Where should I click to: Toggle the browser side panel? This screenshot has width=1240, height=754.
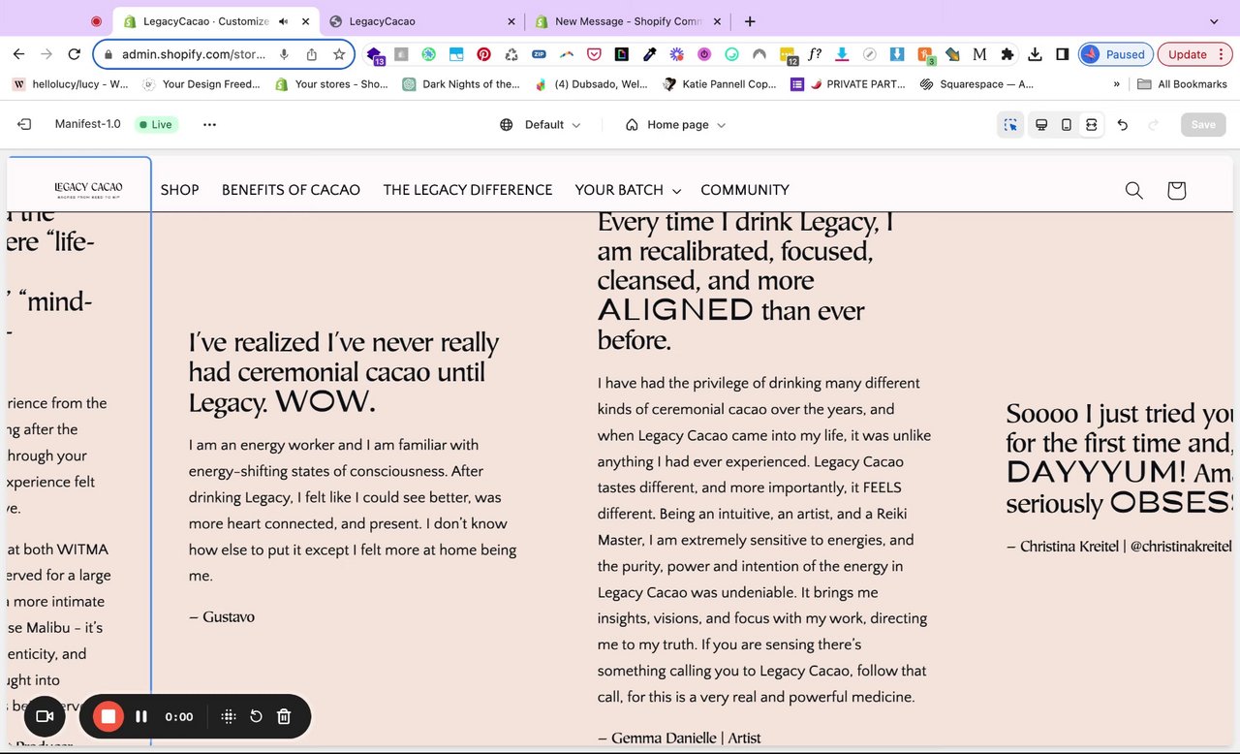(x=1063, y=54)
